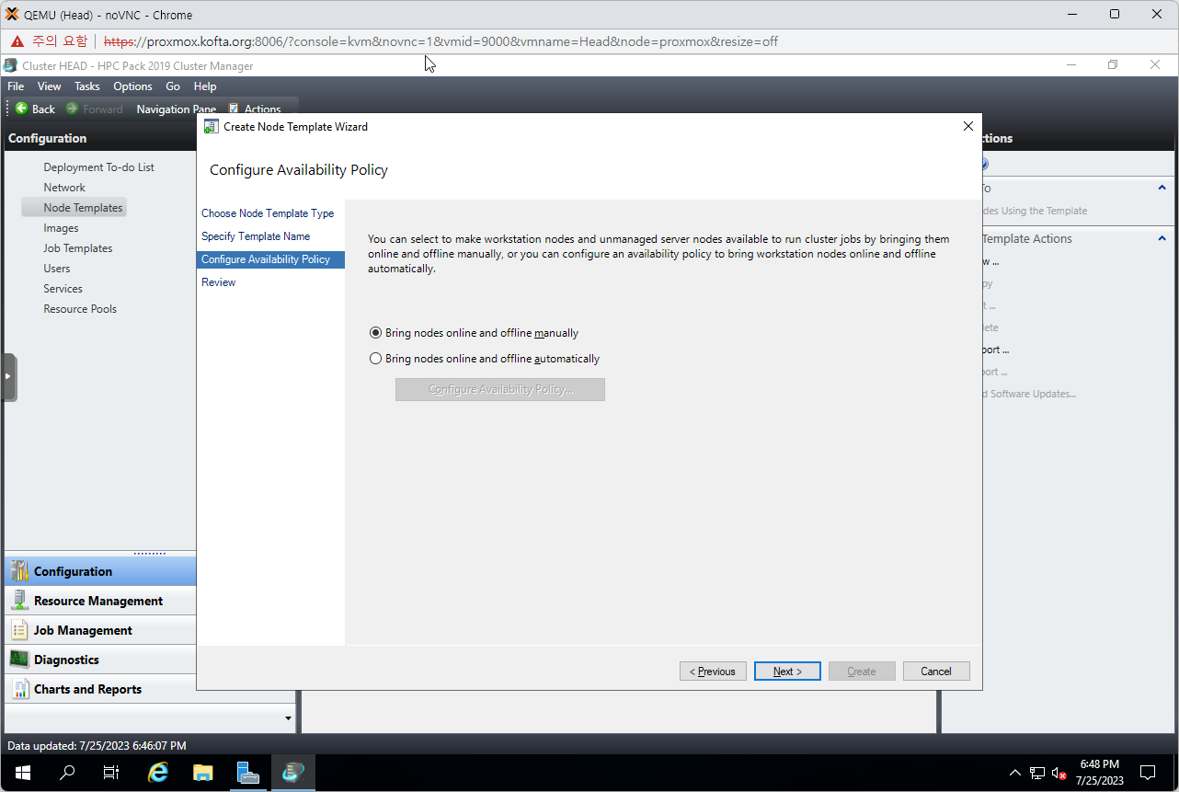
Task: Open File Explorer from the taskbar
Action: (202, 773)
